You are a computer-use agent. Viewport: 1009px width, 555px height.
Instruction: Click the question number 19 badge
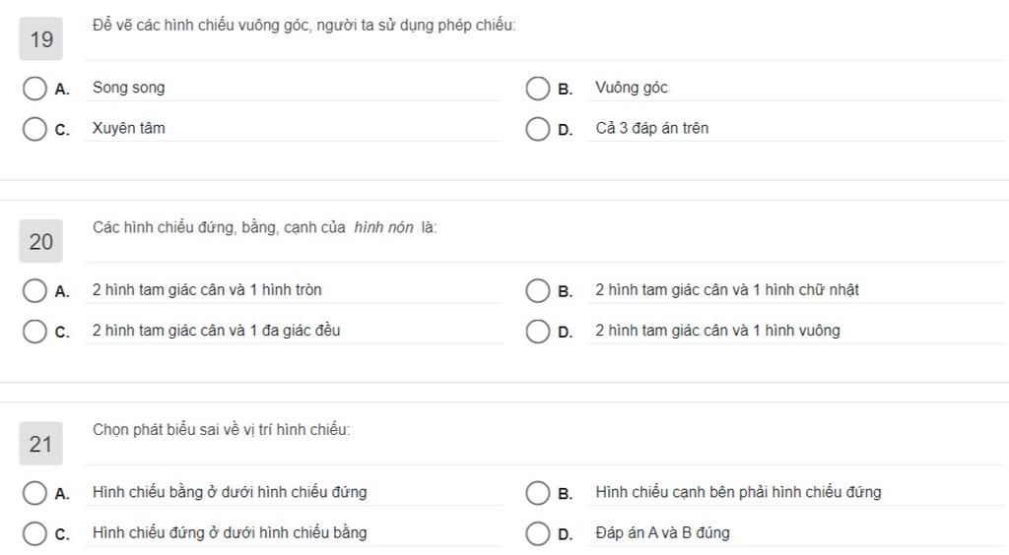pos(41,39)
